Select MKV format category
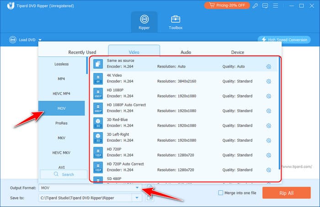The width and height of the screenshot is (320, 207). pyautogui.click(x=61, y=138)
